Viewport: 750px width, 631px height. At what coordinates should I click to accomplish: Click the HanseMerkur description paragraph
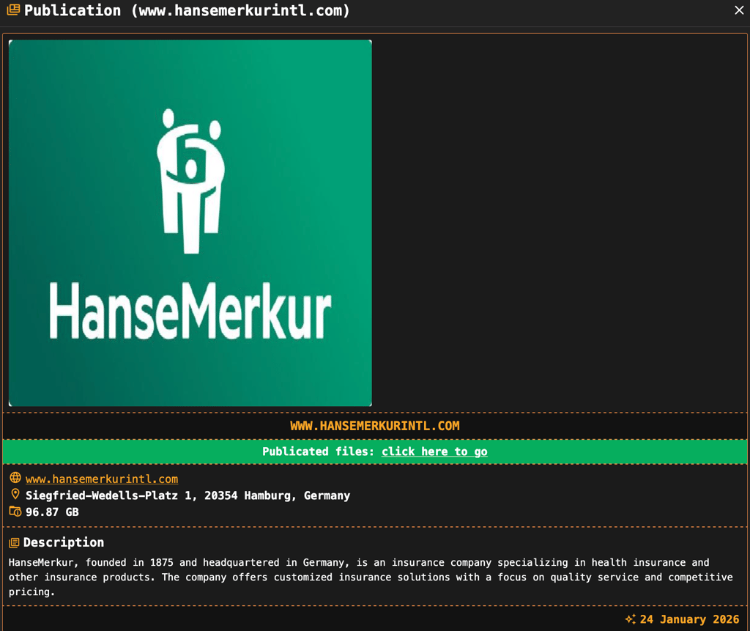[371, 577]
